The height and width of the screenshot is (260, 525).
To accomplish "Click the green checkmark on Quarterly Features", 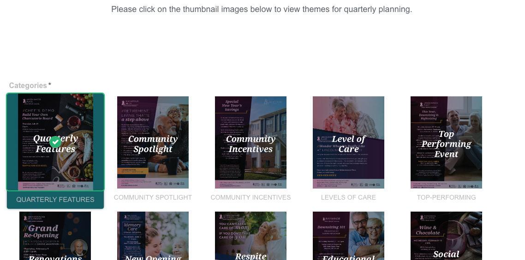I will [x=55, y=142].
